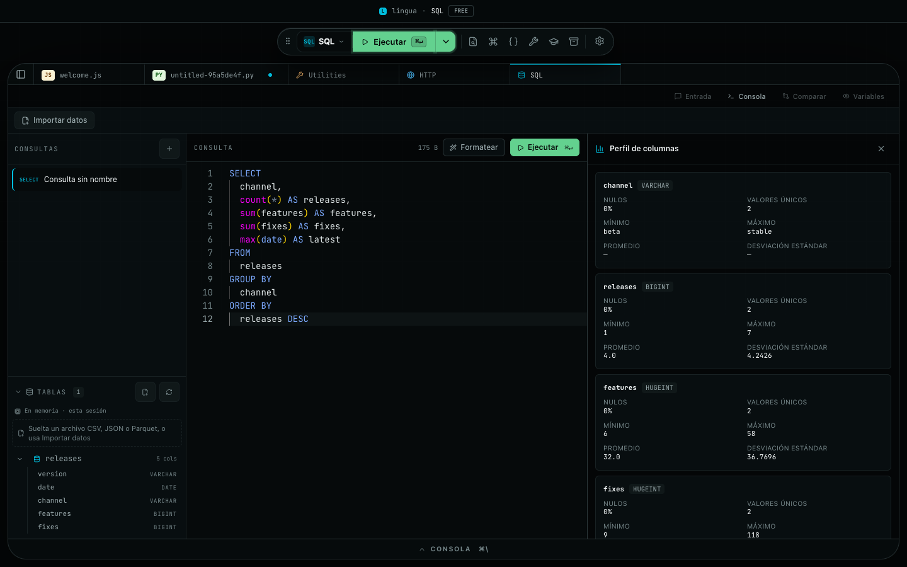Open the HTTP tab
Viewport: 907px width, 567px height.
[x=455, y=75]
